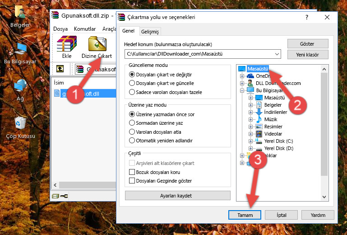This screenshot has height=235, width=347.
Task: Select the Yerel Disk (C:) drive icon
Action: [x=259, y=141]
